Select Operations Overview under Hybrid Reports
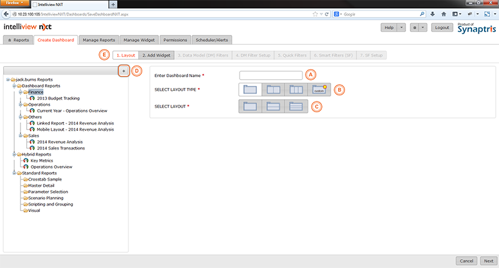Viewport: 499px width, 268px height. [x=51, y=167]
